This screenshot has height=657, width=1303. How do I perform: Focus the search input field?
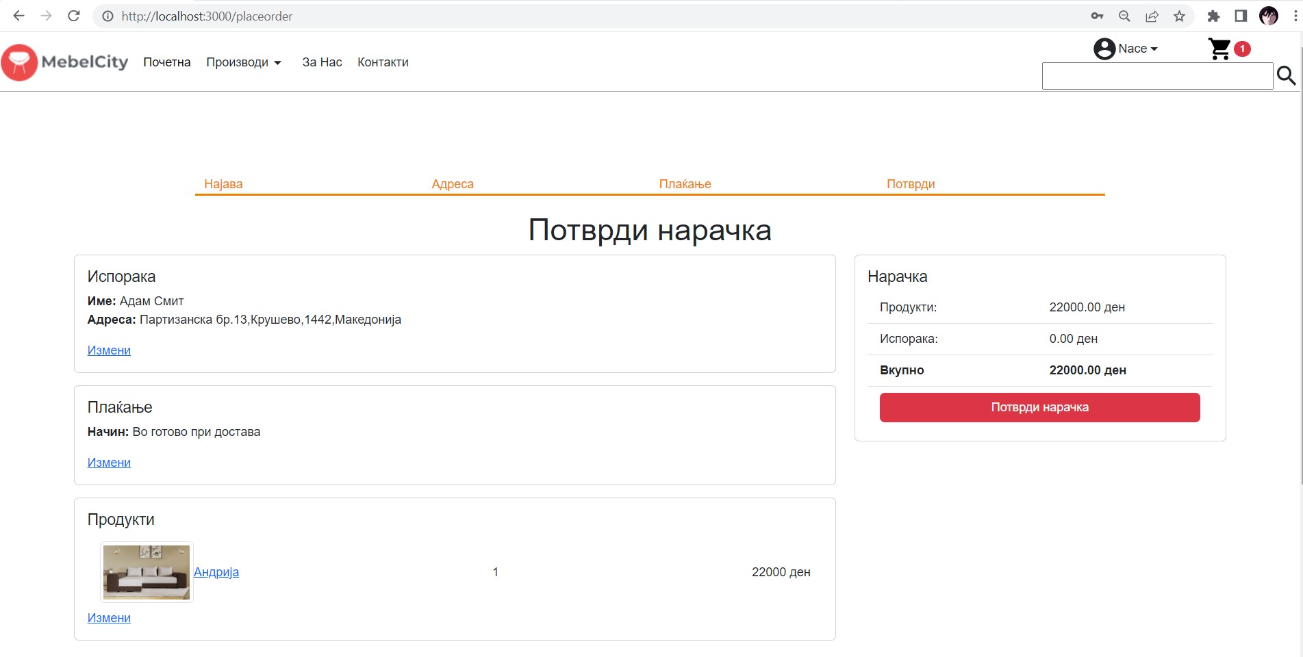pyautogui.click(x=1157, y=76)
